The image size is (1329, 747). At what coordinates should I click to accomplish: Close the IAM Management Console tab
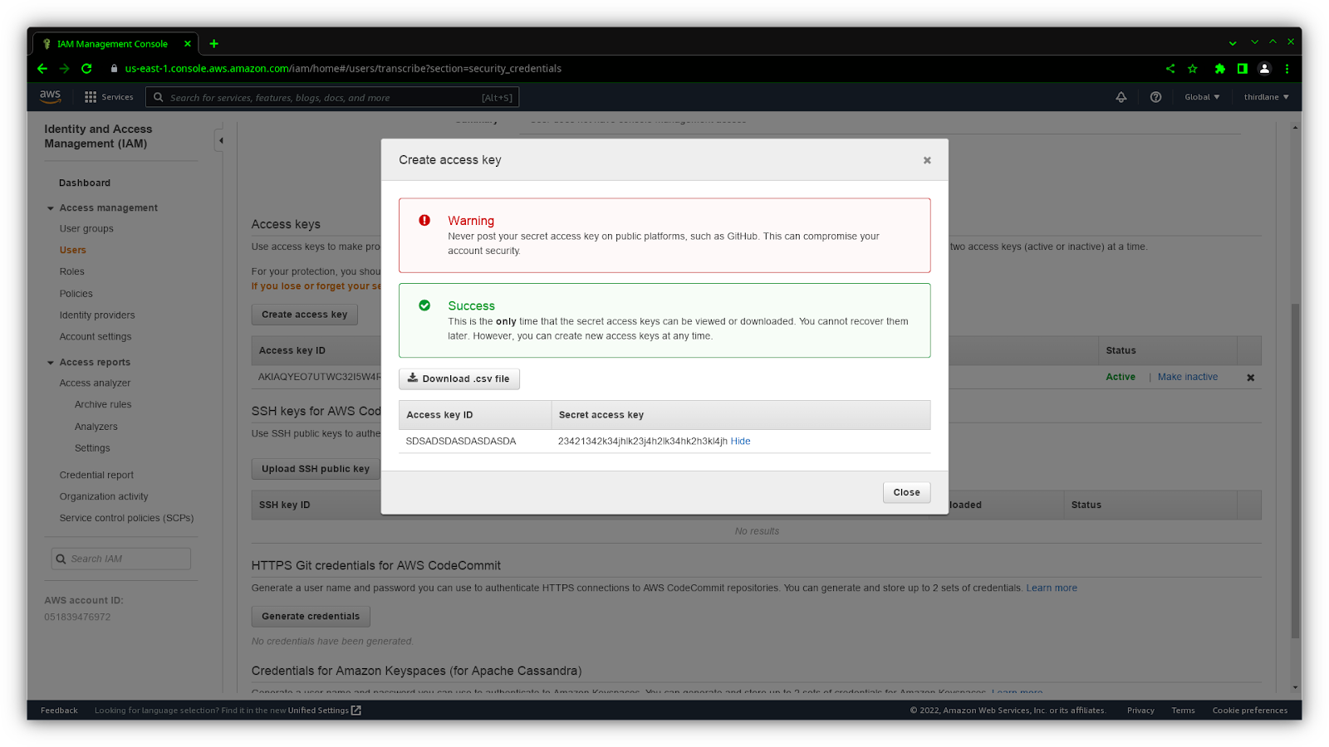pyautogui.click(x=188, y=44)
